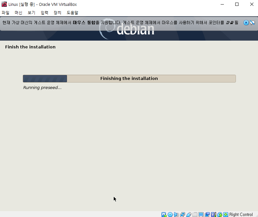
Task: Click the shared folders status icon
Action: click(x=195, y=214)
